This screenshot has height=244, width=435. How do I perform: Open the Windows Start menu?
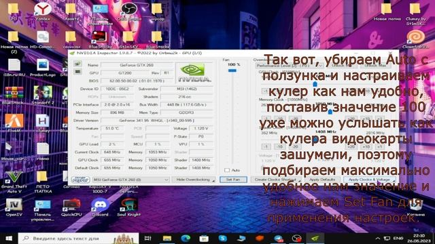(x=9, y=238)
